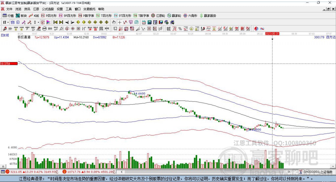Open the 公式选股 menu
This screenshot has height=182, width=336.
[48, 9]
